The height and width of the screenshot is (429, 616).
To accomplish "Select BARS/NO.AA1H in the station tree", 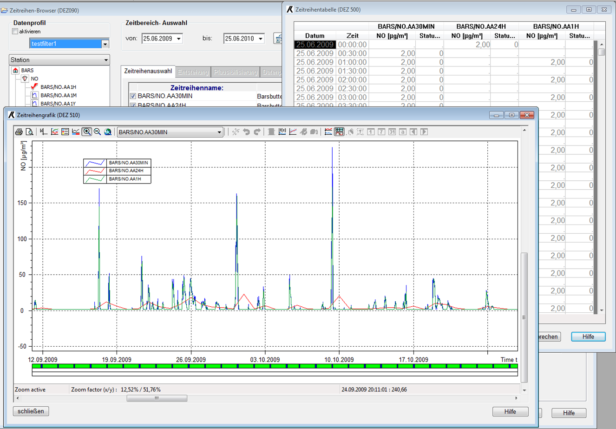I will coord(58,87).
